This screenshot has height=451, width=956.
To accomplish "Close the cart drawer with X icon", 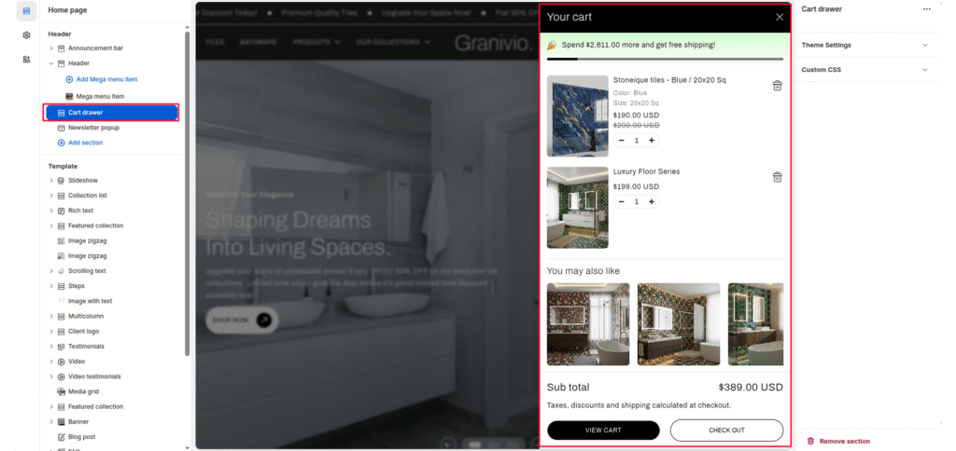I will pos(780,17).
